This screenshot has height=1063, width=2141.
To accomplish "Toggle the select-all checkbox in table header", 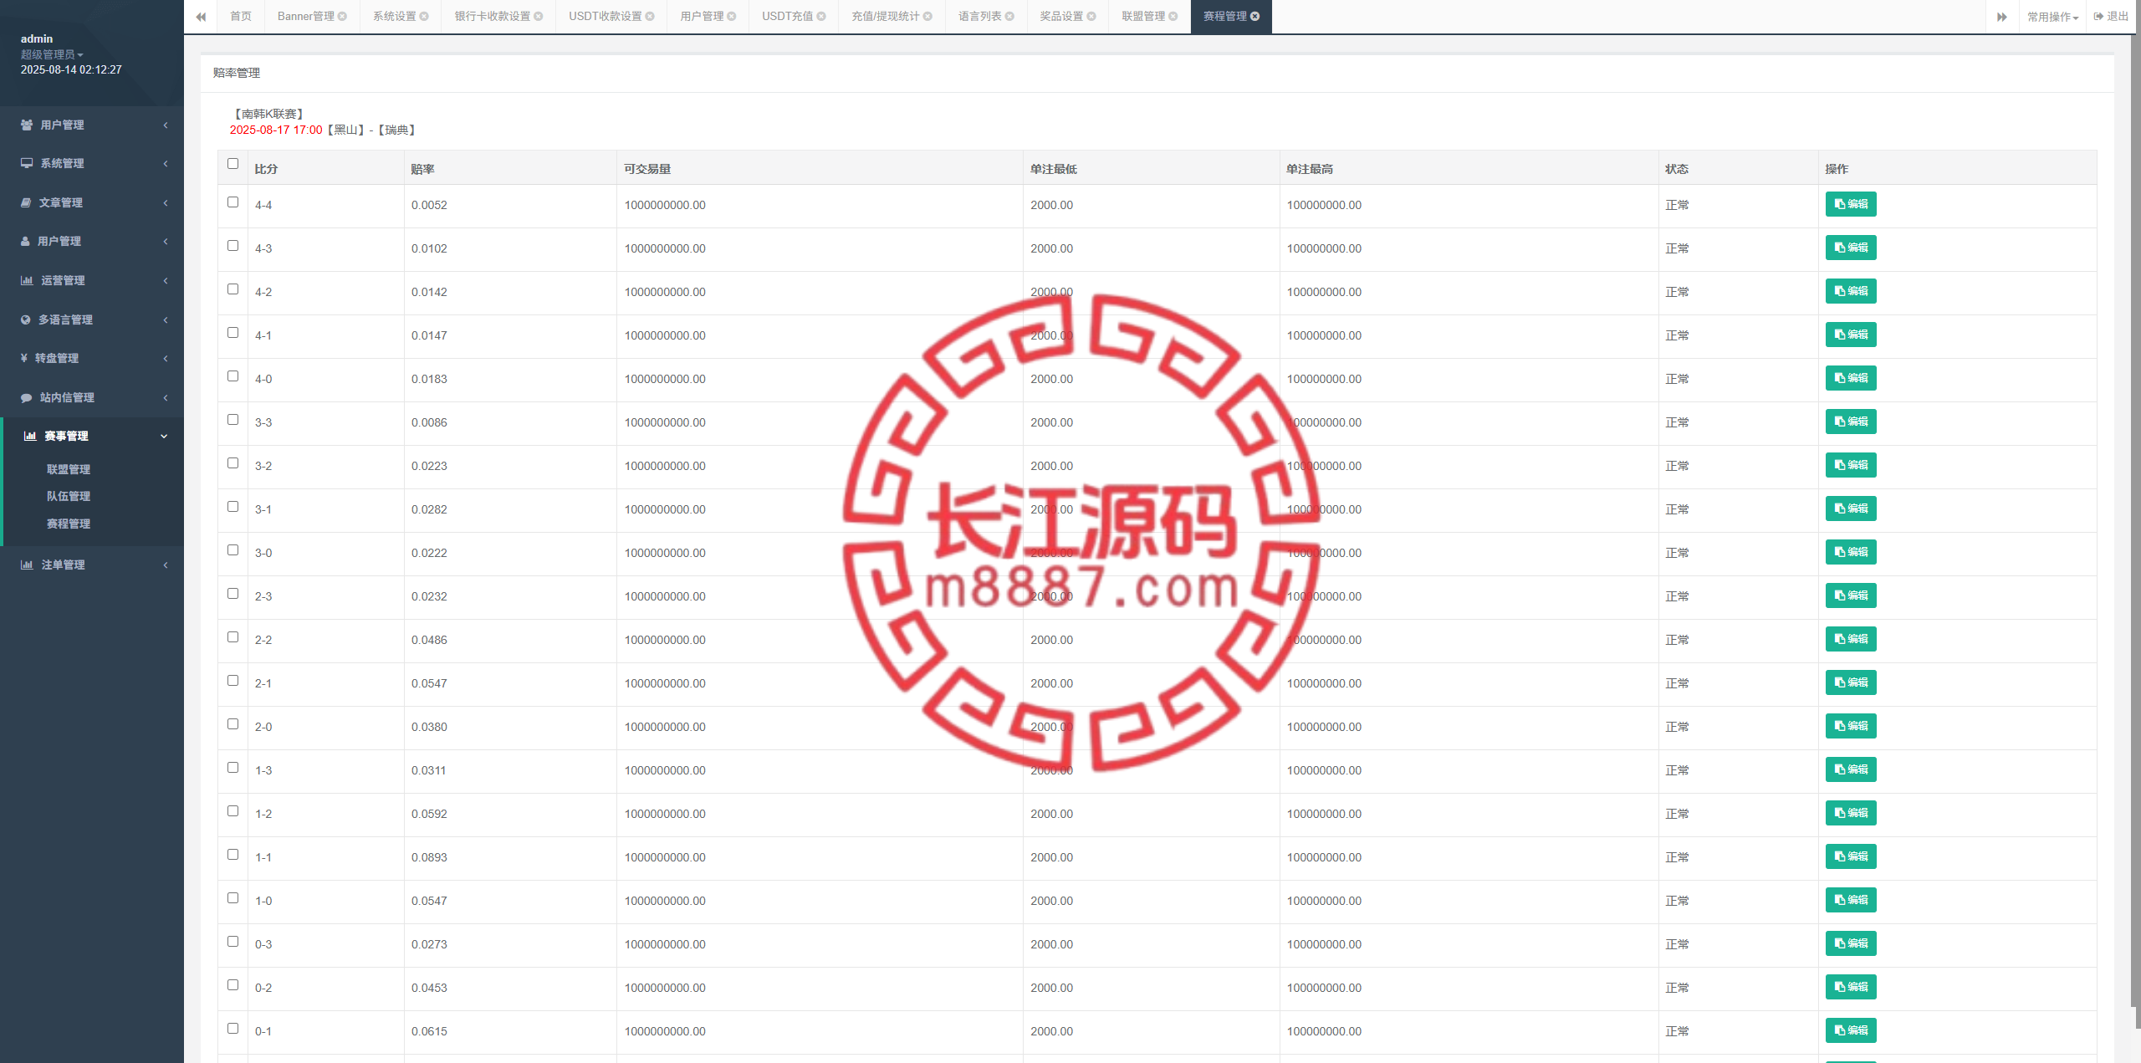I will 233,164.
